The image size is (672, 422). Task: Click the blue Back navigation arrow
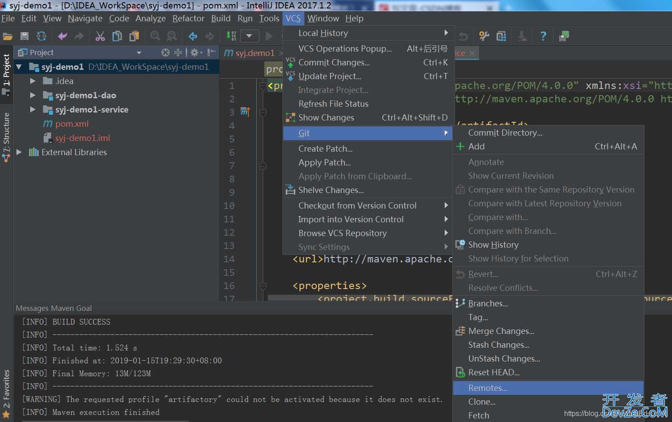[193, 36]
